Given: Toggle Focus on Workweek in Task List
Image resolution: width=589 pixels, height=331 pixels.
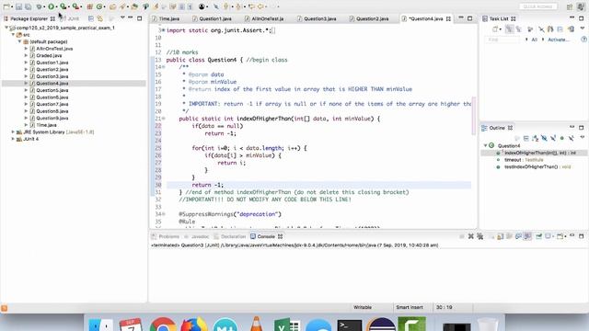Looking at the screenshot, I should click(530, 29).
